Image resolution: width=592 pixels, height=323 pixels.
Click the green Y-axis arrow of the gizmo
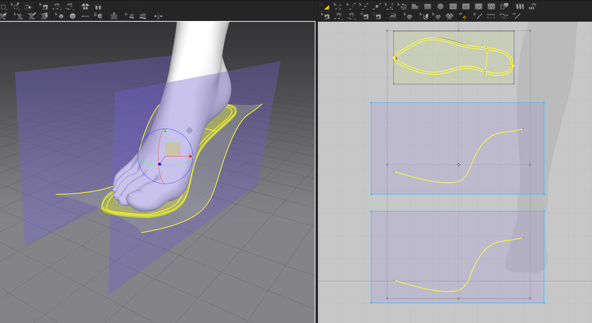point(165,131)
